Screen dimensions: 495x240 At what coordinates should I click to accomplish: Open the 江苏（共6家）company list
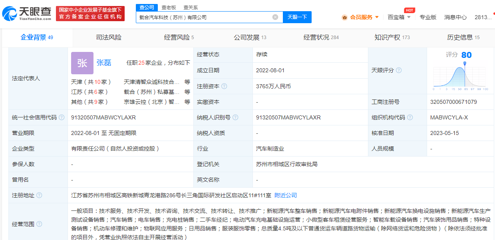click(x=89, y=92)
